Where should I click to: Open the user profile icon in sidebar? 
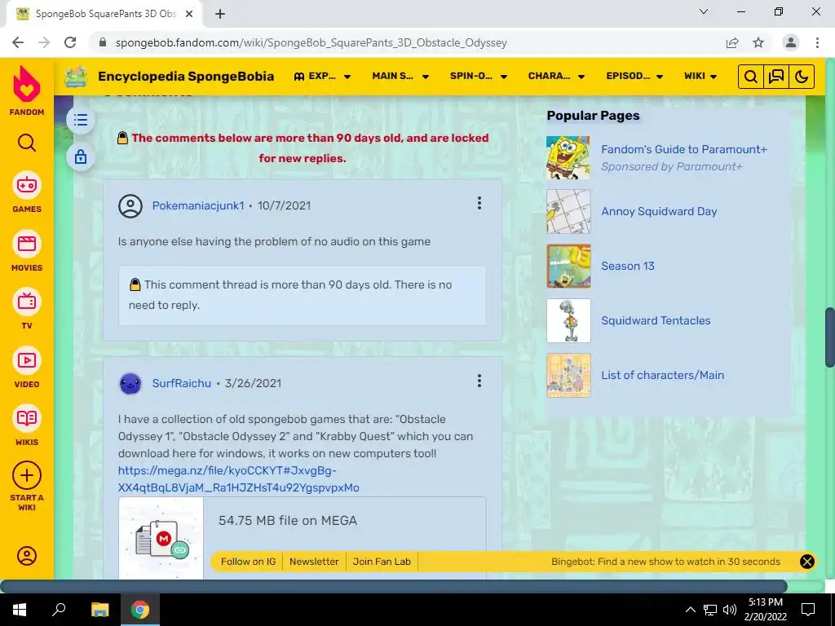pyautogui.click(x=27, y=556)
